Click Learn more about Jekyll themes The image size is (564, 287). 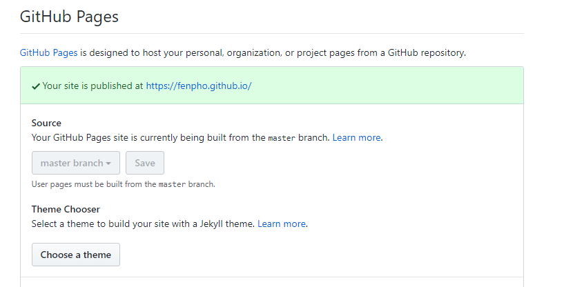click(x=282, y=224)
